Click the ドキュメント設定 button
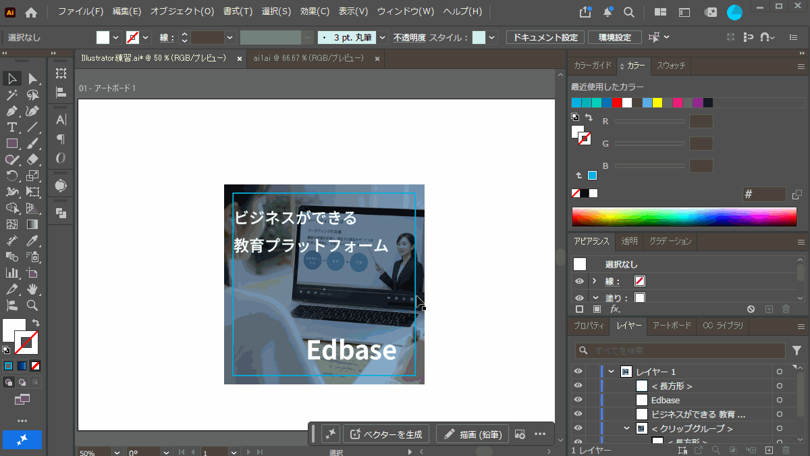The height and width of the screenshot is (456, 810). [x=545, y=38]
